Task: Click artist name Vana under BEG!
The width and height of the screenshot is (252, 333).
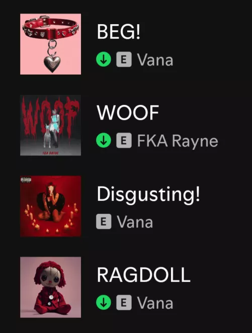Action: pos(155,60)
